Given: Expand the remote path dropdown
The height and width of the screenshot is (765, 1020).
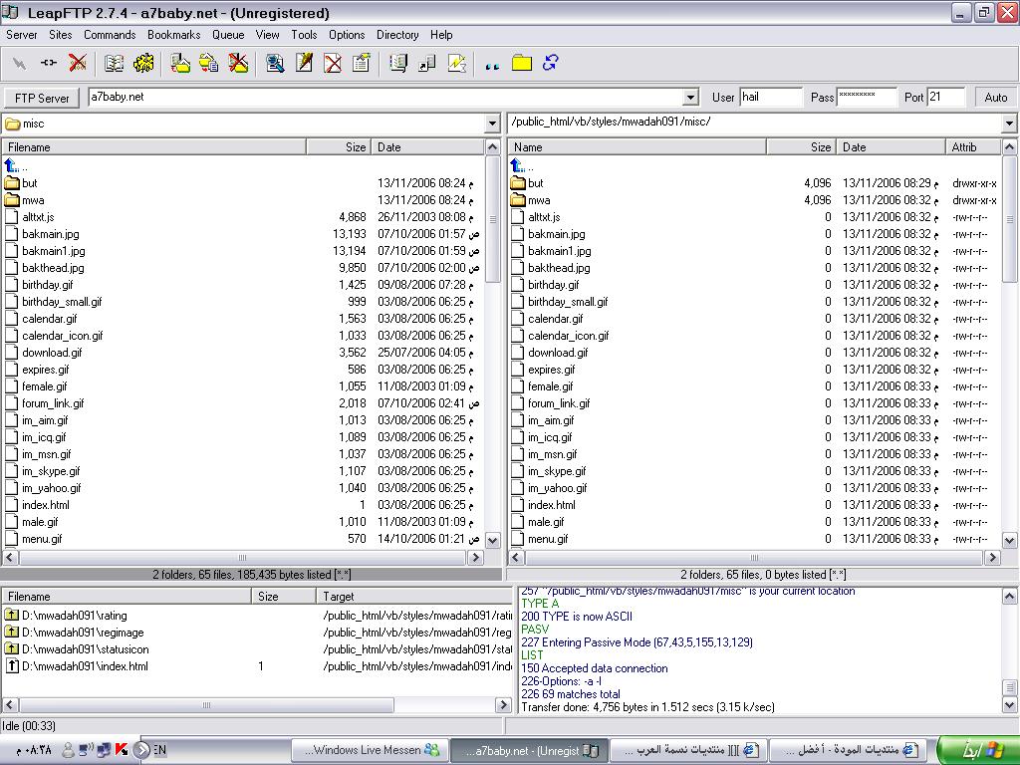Looking at the screenshot, I should (1009, 125).
